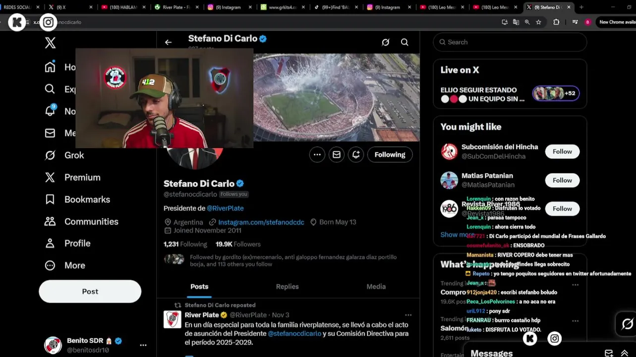This screenshot has height=357, width=636.
Task: Open 1,231 Following list
Action: click(185, 244)
